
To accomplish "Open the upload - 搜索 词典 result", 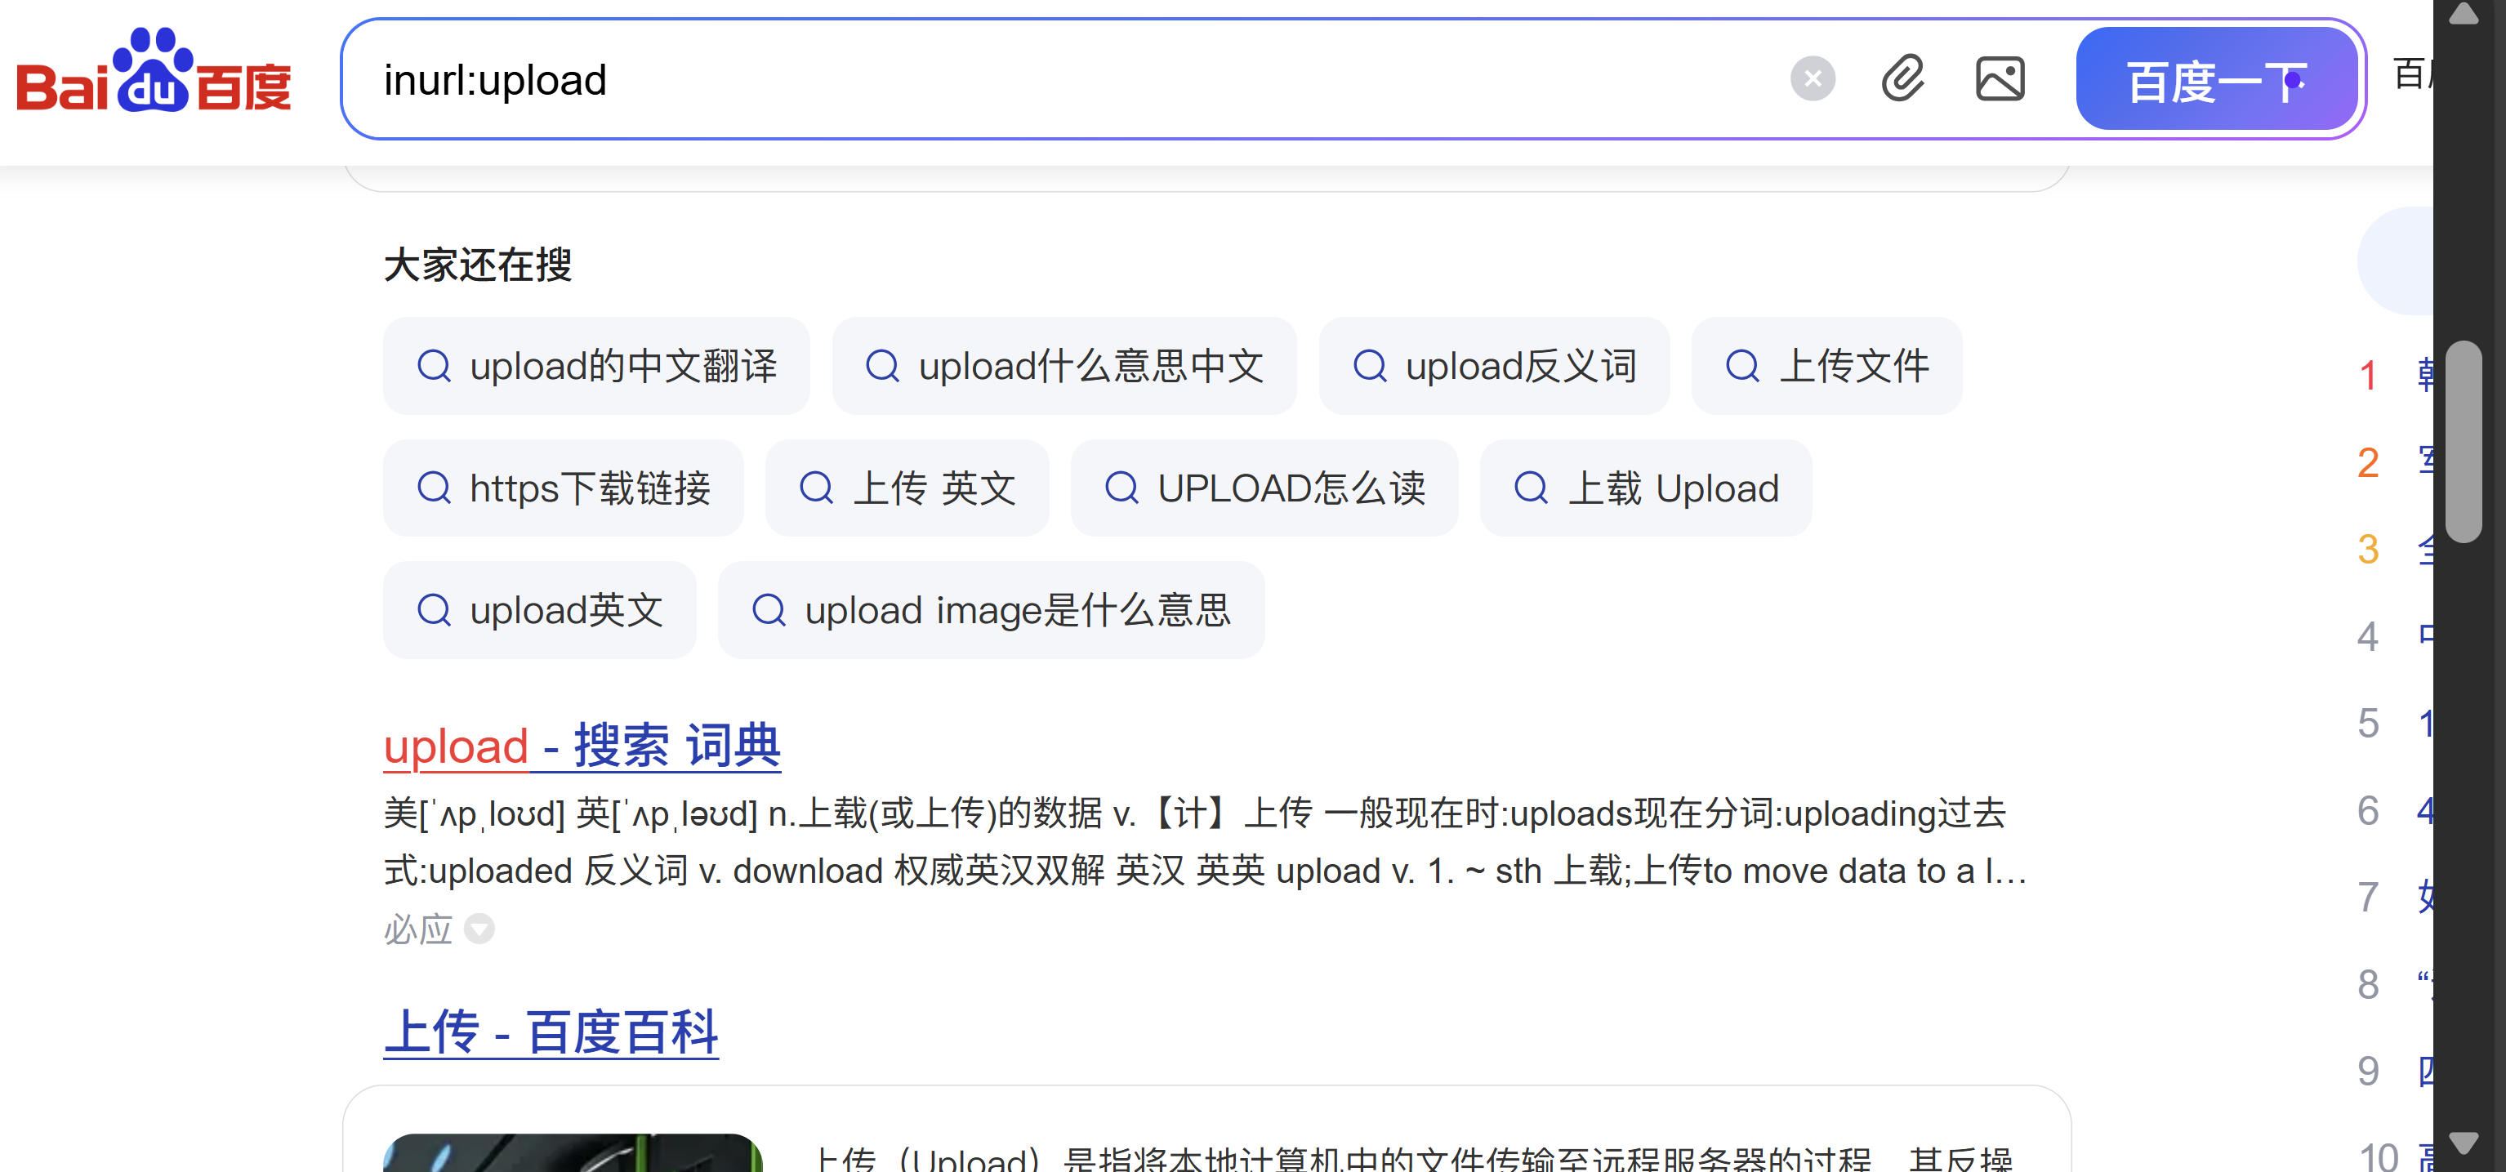I will 581,746.
